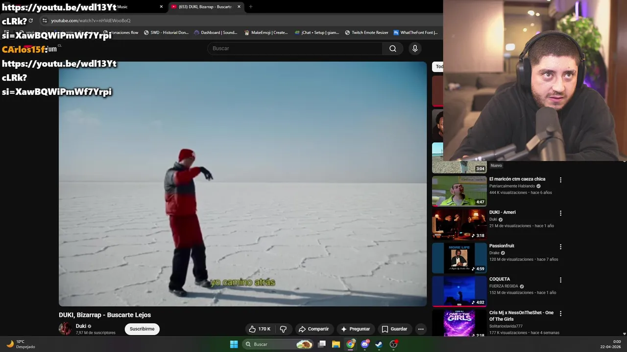Click the 'Drake' channel name
The height and width of the screenshot is (352, 627).
click(x=494, y=253)
